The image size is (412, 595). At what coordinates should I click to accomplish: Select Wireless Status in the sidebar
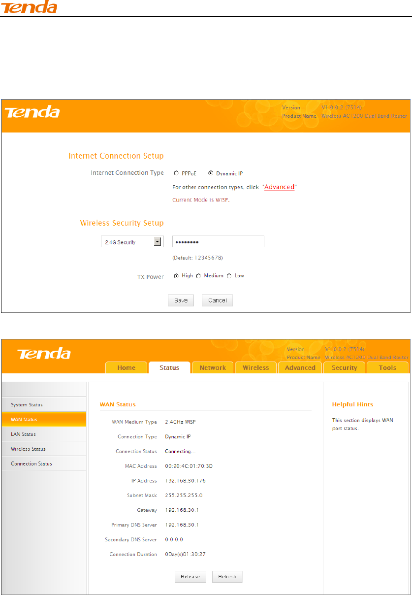click(x=44, y=449)
